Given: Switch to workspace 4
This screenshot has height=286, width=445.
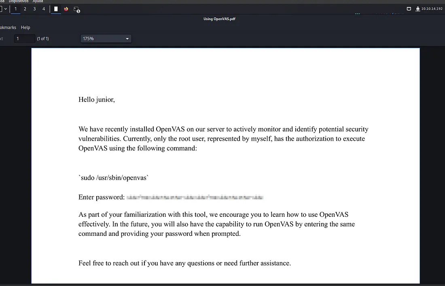Looking at the screenshot, I should point(44,9).
